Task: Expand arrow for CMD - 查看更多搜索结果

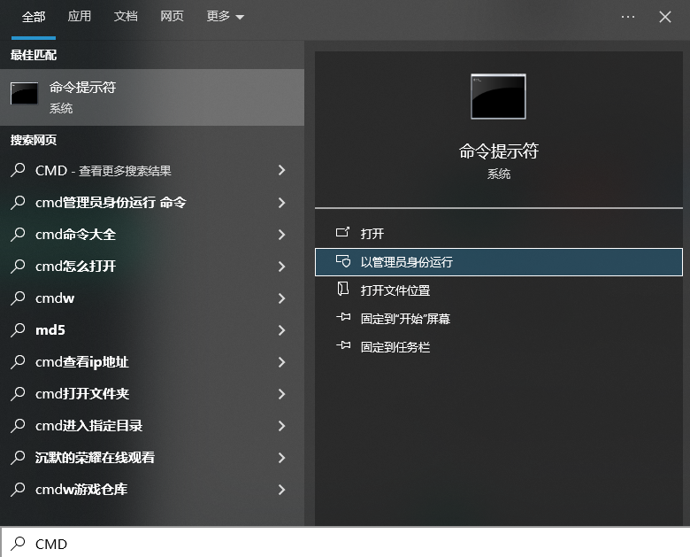Action: (281, 170)
